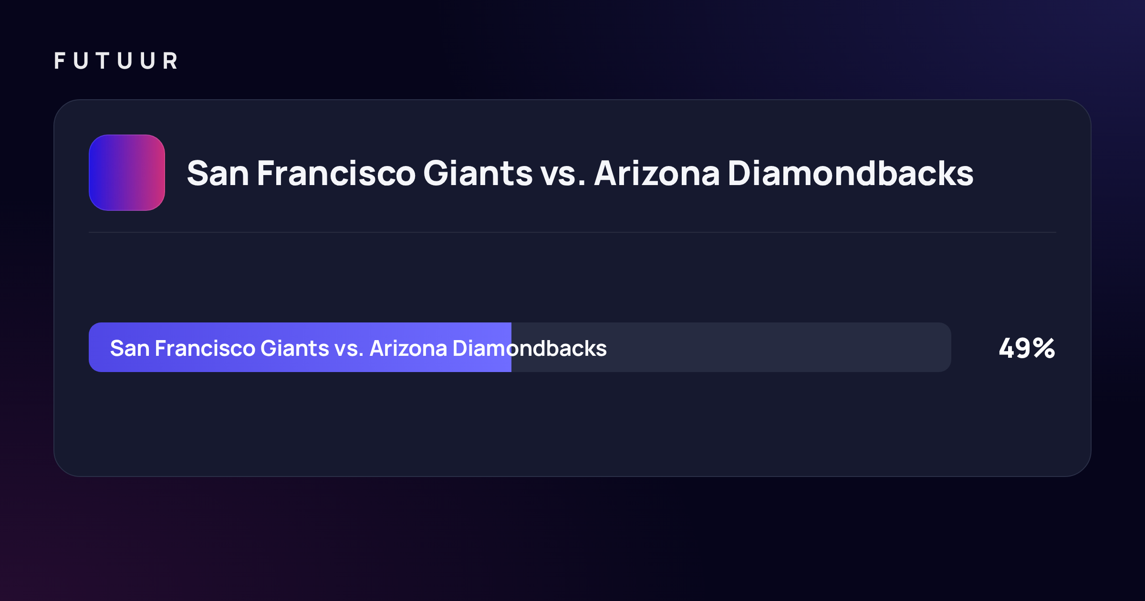Click the 49% probability value
Image resolution: width=1145 pixels, height=601 pixels.
click(1027, 348)
